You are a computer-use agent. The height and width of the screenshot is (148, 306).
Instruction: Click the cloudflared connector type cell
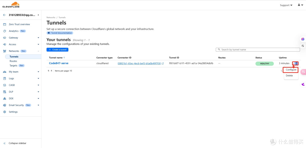pyautogui.click(x=103, y=63)
